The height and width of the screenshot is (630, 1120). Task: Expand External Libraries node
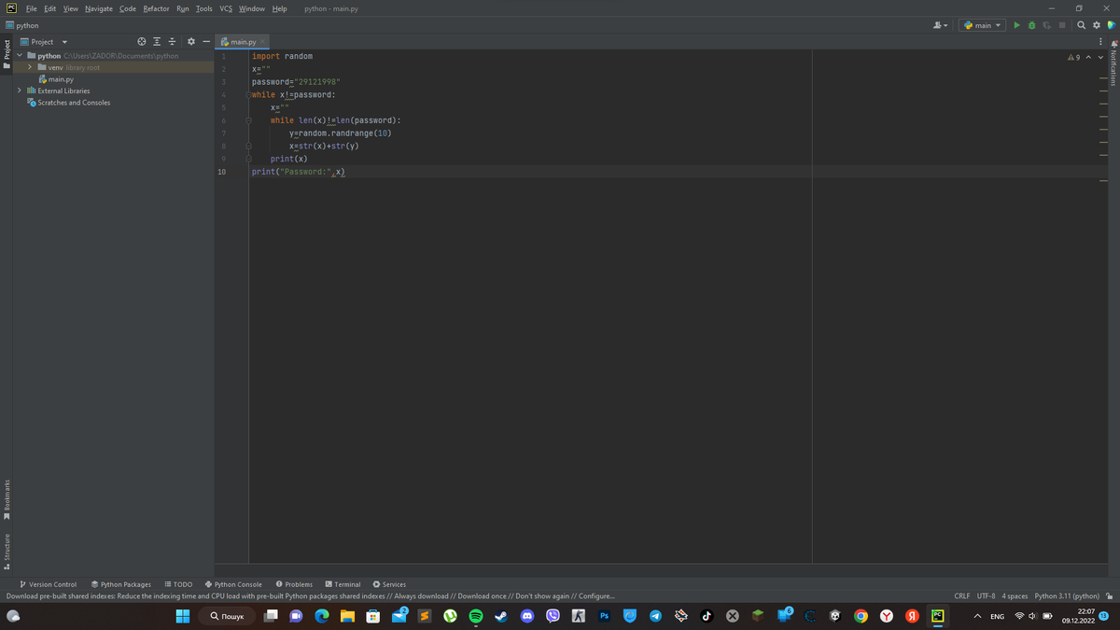tap(21, 91)
